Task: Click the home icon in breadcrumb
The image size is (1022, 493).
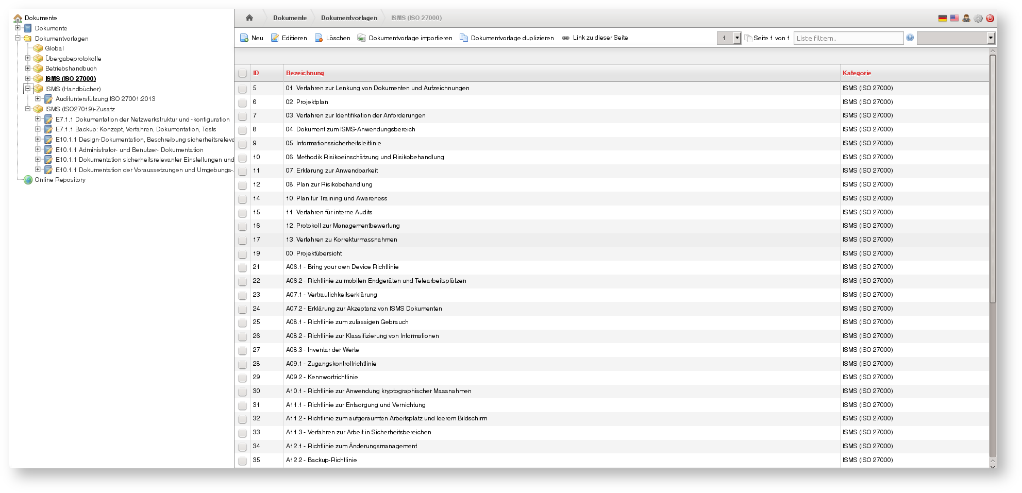Action: (249, 18)
